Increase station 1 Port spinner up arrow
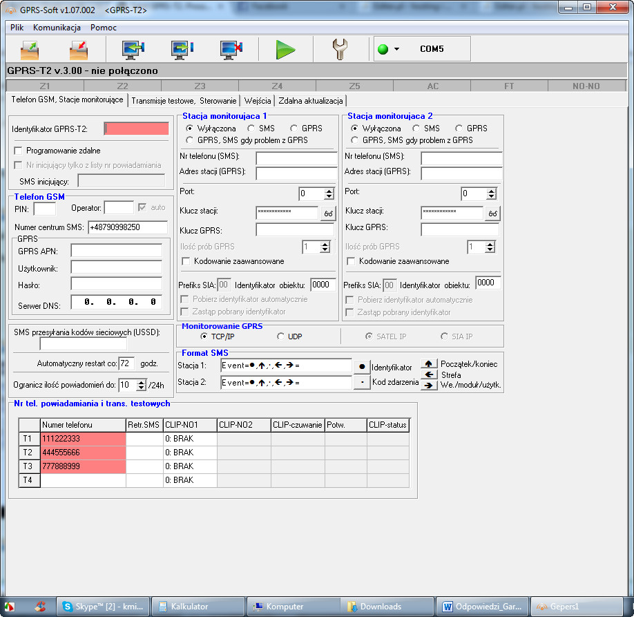Image resolution: width=634 pixels, height=617 pixels. pyautogui.click(x=329, y=191)
